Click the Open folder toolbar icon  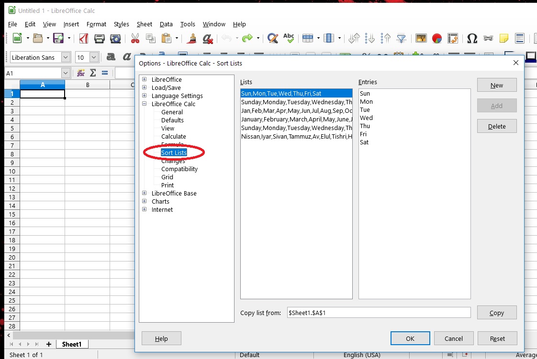[38, 38]
